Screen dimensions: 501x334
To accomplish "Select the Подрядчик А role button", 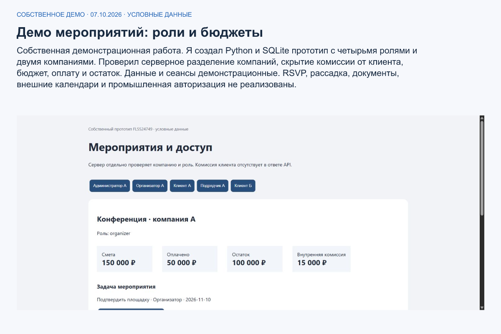I will pyautogui.click(x=213, y=186).
